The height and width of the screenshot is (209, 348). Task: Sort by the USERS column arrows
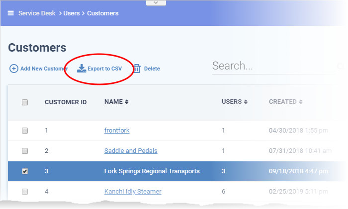point(246,102)
